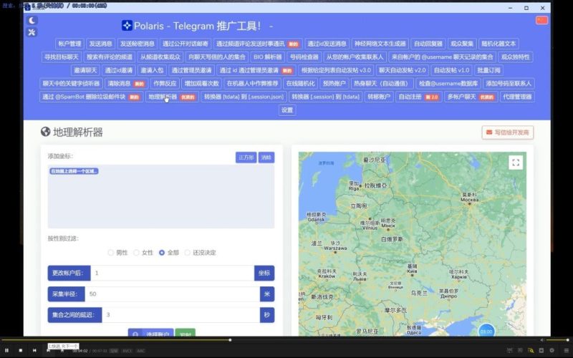573x358 pixels.
Task: Open the 批量订阅 menu item
Action: coord(489,70)
